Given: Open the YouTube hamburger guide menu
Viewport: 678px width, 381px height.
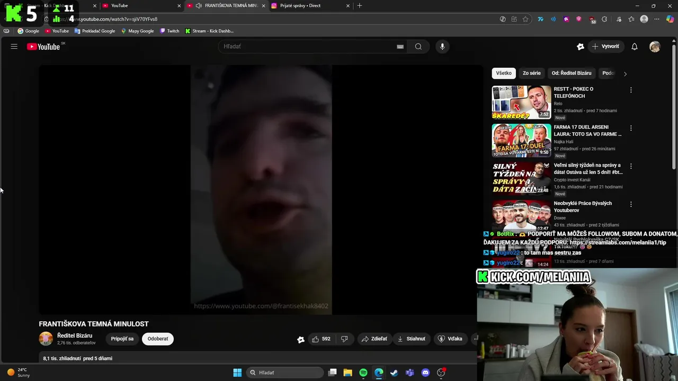Looking at the screenshot, I should click(x=14, y=47).
